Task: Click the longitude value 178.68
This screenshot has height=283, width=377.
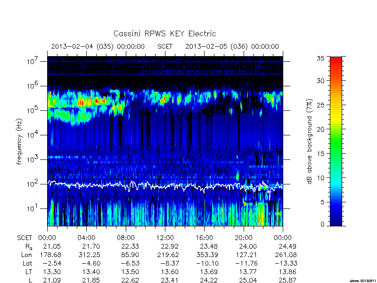Action: coord(50,255)
